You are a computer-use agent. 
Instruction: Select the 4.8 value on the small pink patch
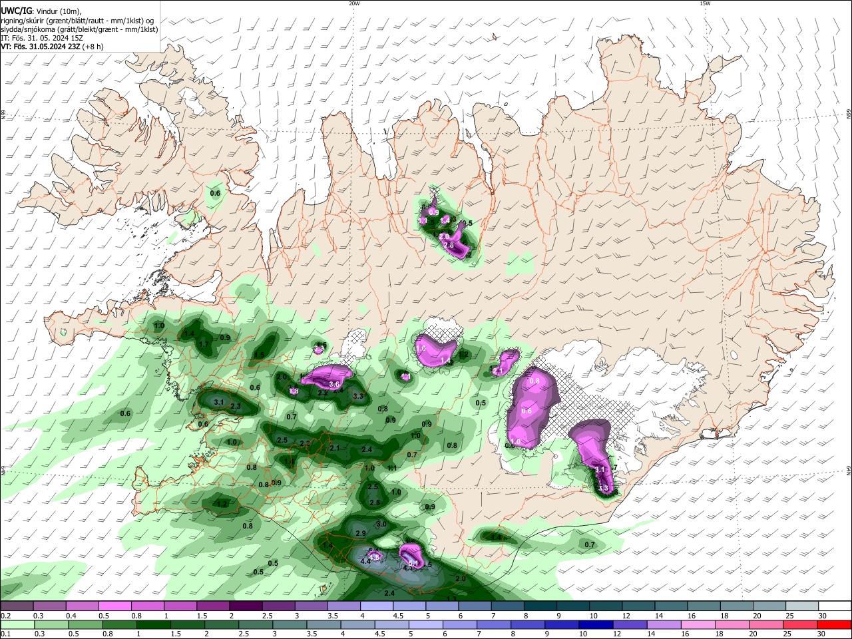(374, 557)
